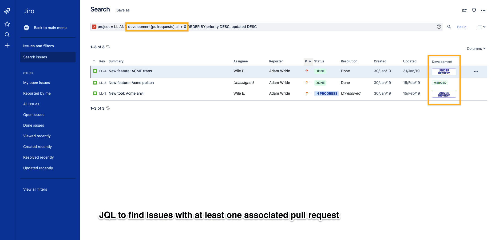Open issue key LL-1
The height and width of the screenshot is (240, 491).
102,93
